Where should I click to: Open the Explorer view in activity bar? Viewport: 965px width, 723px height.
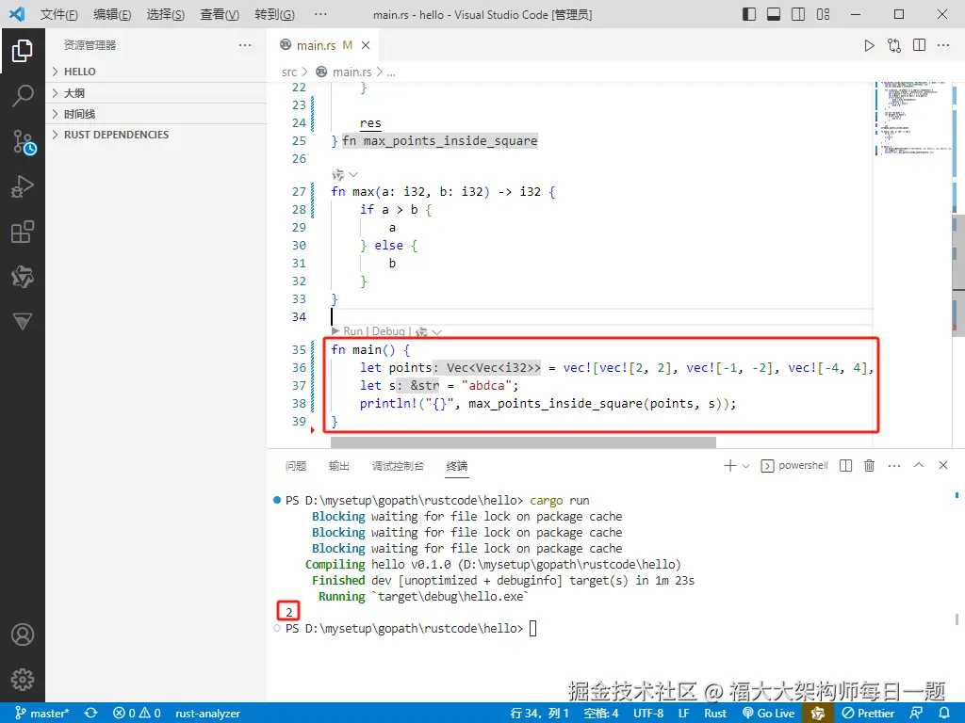pyautogui.click(x=23, y=51)
